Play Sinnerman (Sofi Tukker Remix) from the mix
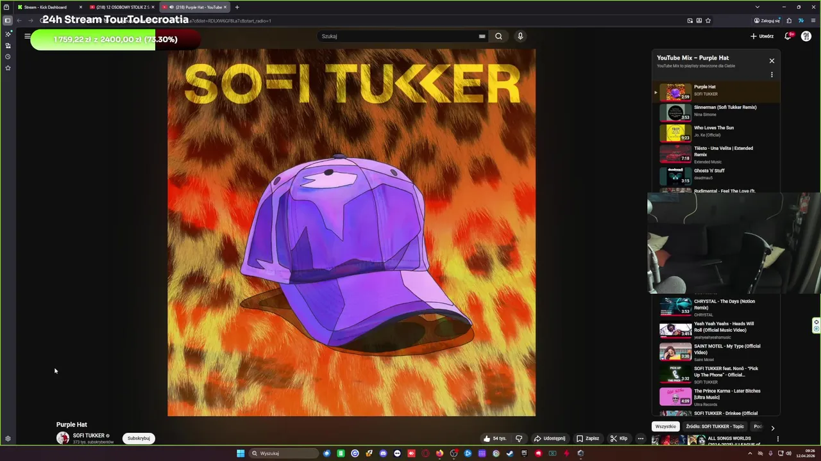Viewport: 821px width, 461px height. (717, 113)
